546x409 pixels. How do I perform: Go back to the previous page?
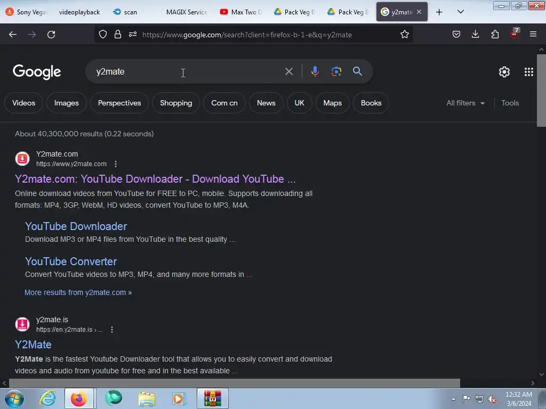coord(13,35)
